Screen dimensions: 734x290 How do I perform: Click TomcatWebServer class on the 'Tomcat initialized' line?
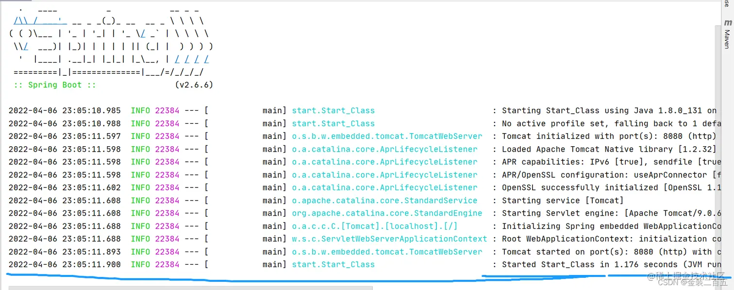click(x=387, y=136)
